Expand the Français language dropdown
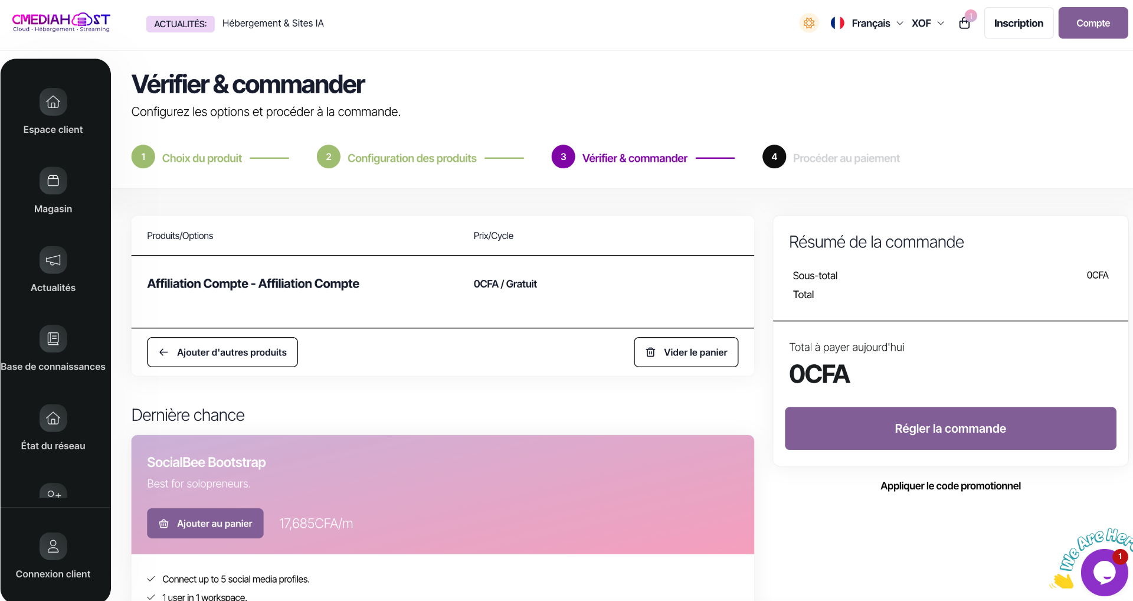This screenshot has width=1133, height=601. click(x=867, y=23)
